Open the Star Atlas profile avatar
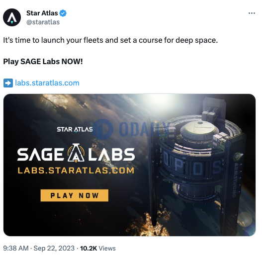 point(12,17)
